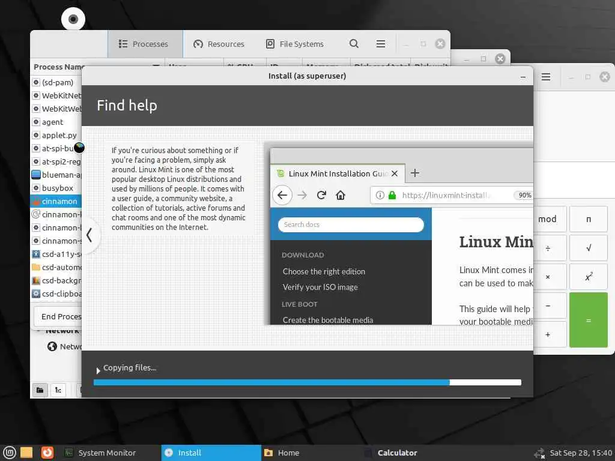Click the divide button in Calculator
The width and height of the screenshot is (615, 461).
pyautogui.click(x=550, y=248)
